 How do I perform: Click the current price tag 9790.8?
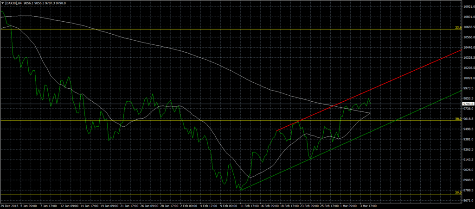468,104
